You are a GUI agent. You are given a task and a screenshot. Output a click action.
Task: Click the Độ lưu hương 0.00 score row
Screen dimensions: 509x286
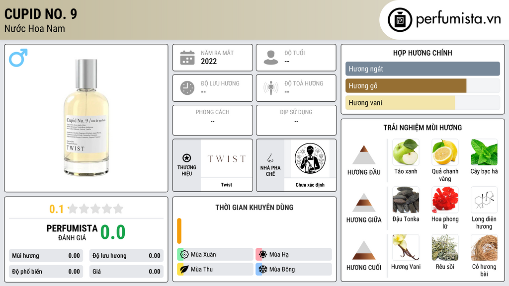pyautogui.click(x=126, y=256)
